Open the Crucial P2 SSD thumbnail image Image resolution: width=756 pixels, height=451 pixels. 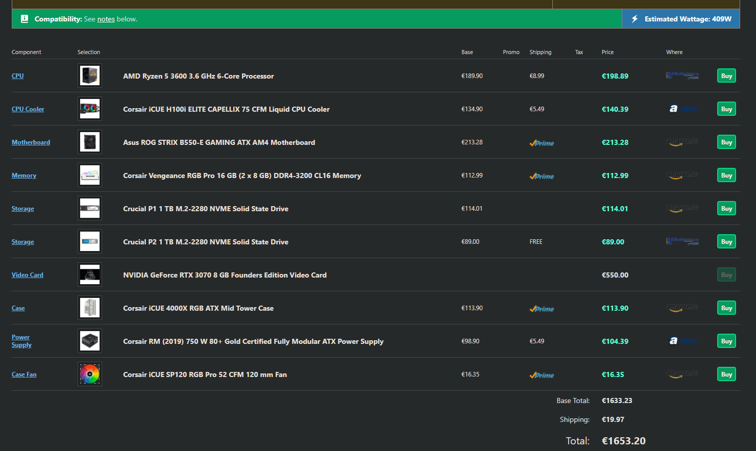(90, 241)
